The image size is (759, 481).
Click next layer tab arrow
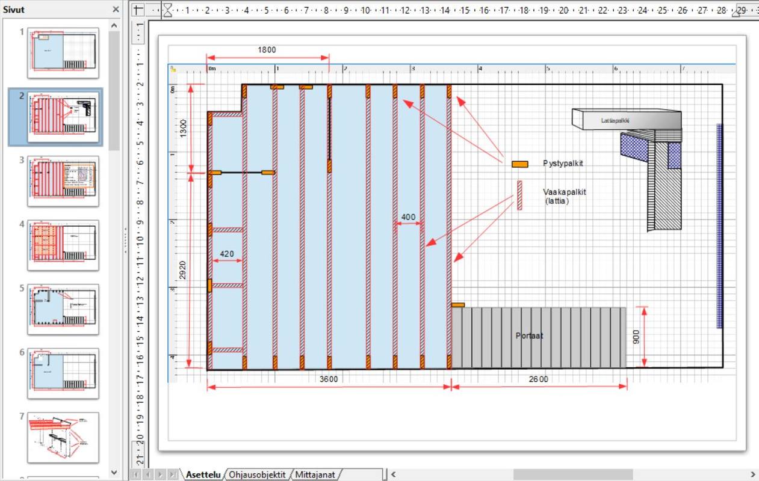pyautogui.click(x=160, y=474)
